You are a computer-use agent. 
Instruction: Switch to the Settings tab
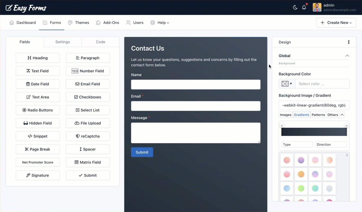tap(62, 42)
